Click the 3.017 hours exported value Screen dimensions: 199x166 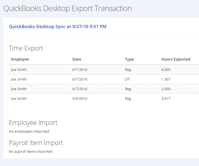[166, 99]
